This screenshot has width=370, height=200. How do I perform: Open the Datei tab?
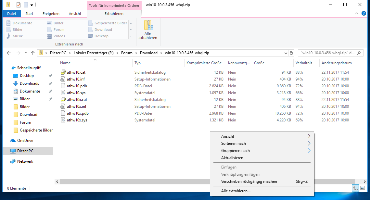(12, 13)
